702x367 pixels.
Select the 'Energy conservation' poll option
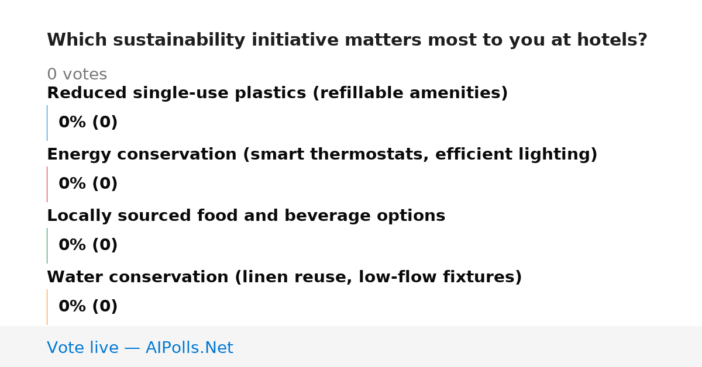click(x=322, y=155)
